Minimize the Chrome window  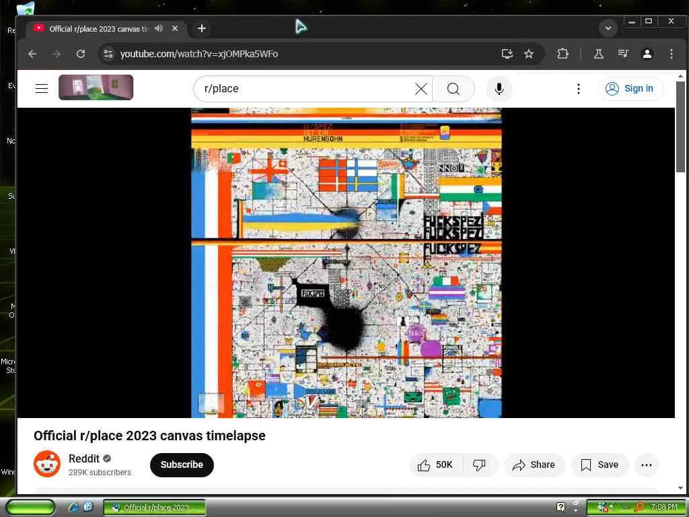(x=632, y=22)
